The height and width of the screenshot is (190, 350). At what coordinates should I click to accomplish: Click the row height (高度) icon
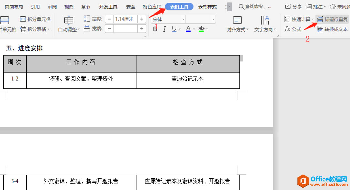click(87, 19)
